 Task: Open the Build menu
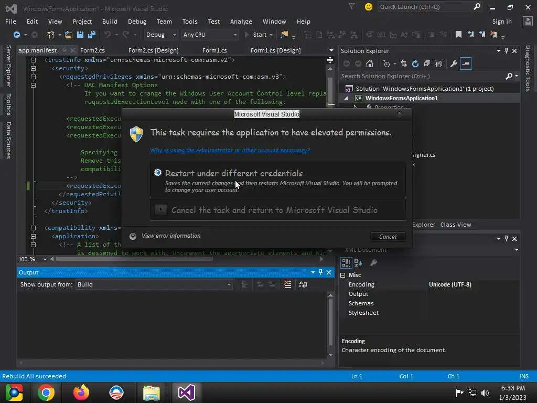110,21
